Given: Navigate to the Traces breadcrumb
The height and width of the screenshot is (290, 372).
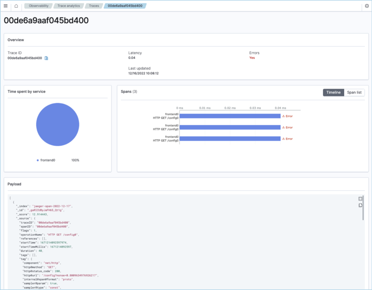Looking at the screenshot, I should tap(93, 6).
